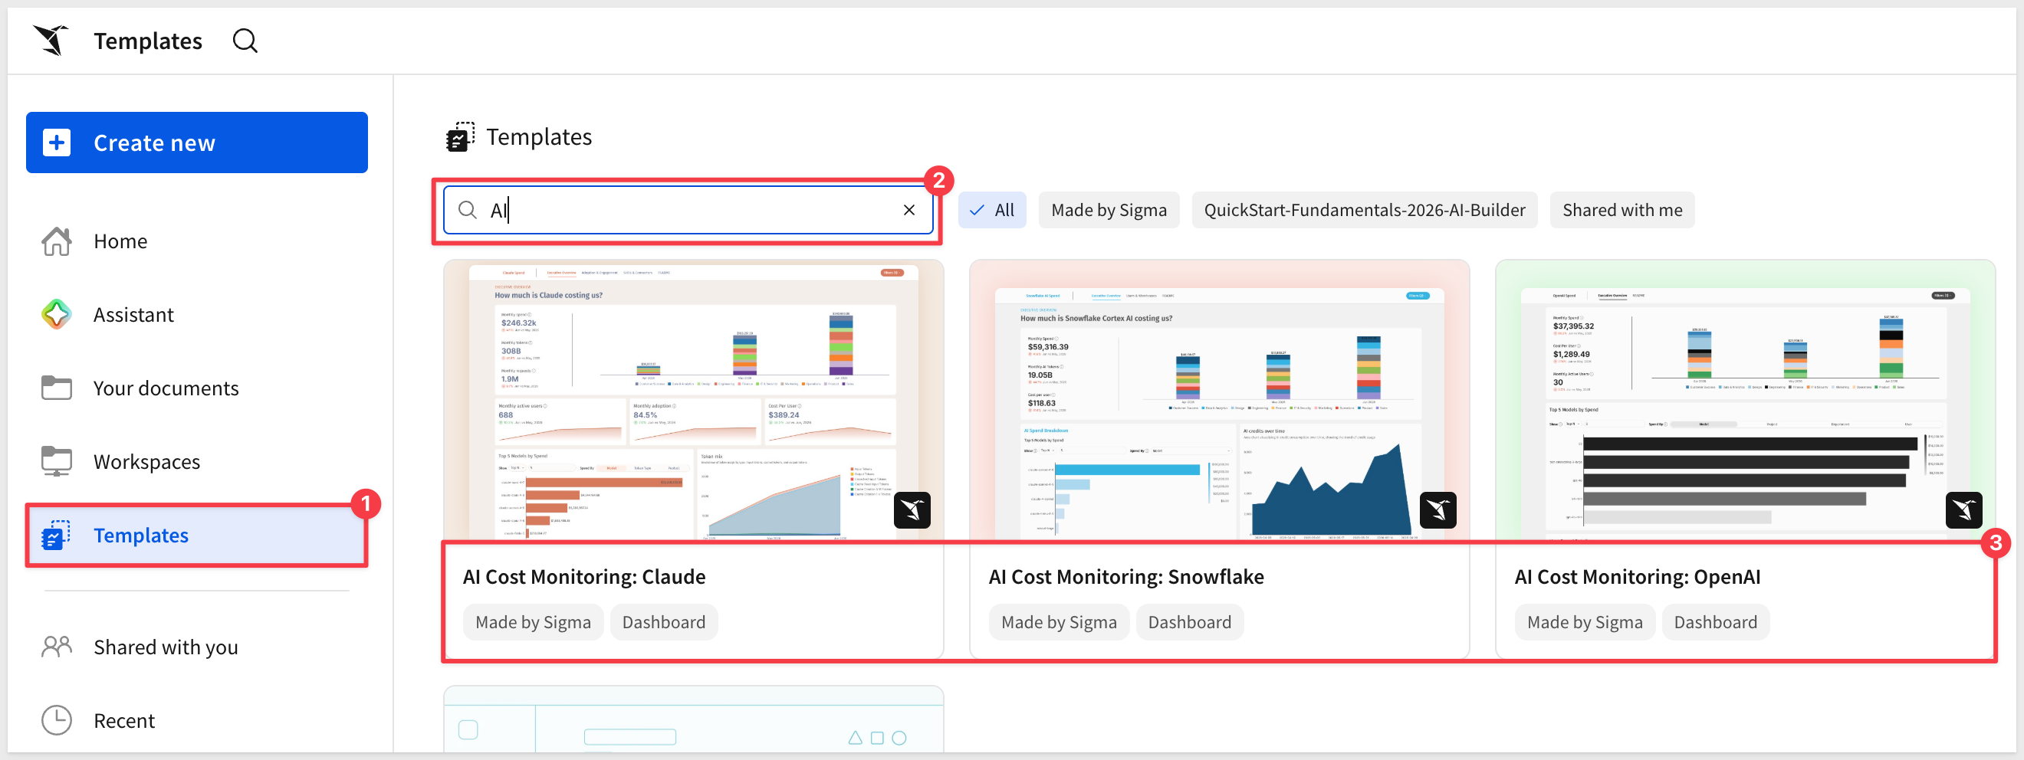Viewport: 2024px width, 760px height.
Task: Click the colorful Assistant icon
Action: tap(57, 314)
